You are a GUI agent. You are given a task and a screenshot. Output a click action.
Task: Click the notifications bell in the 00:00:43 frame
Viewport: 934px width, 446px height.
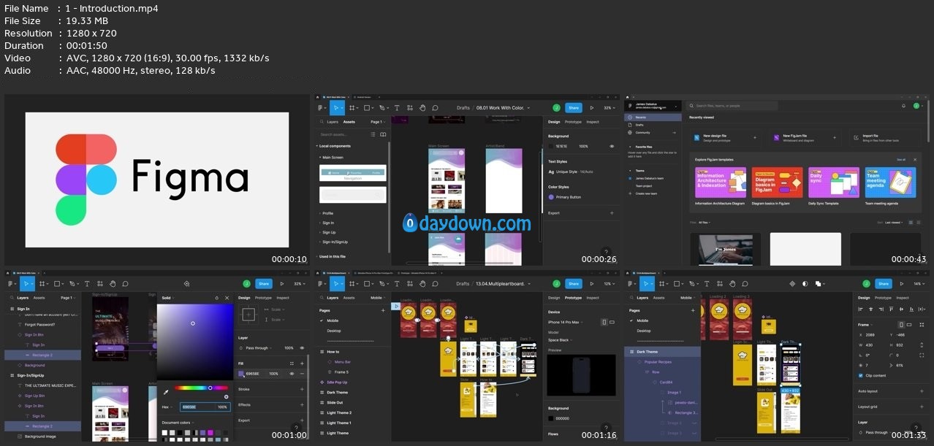[903, 106]
